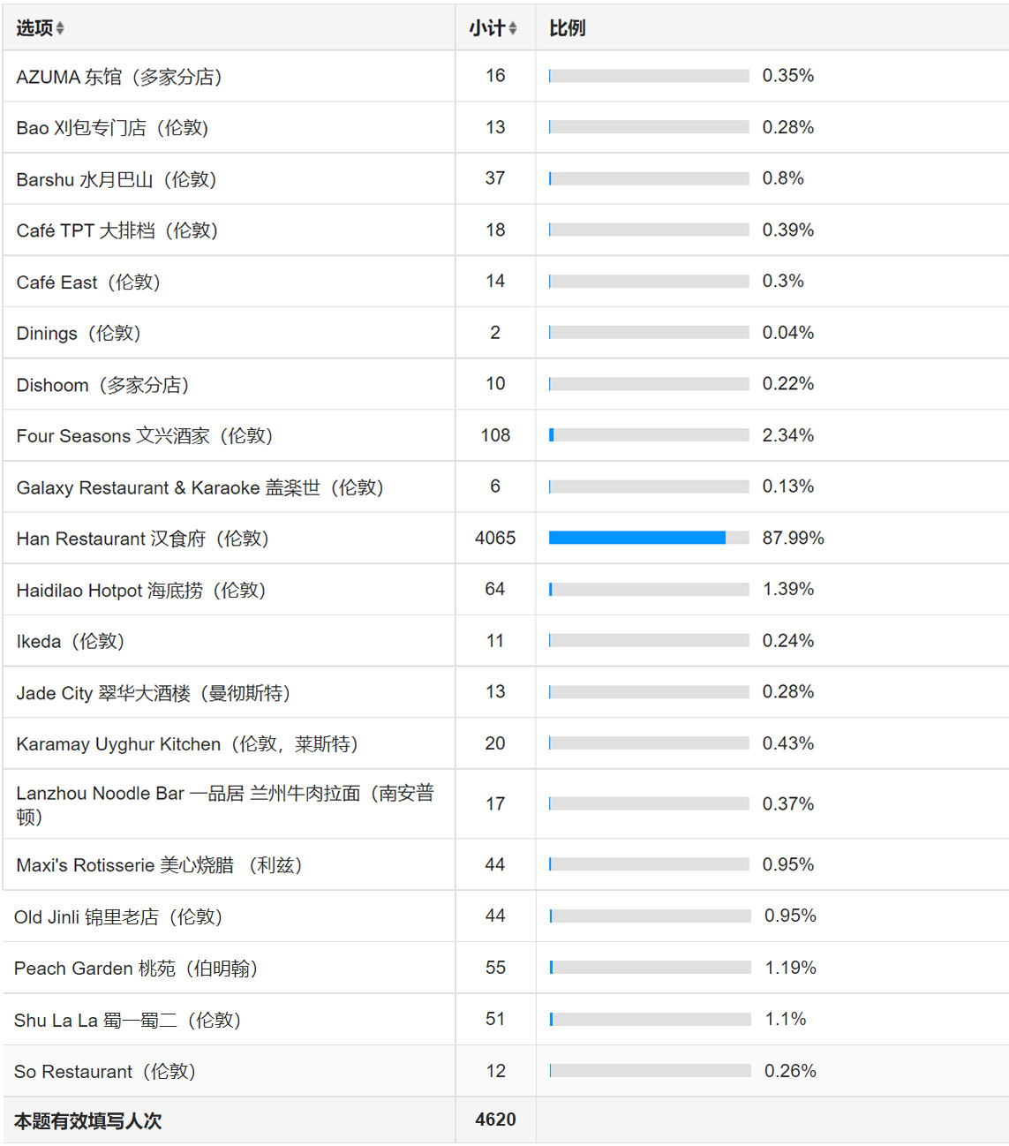Select the AZUMA 东馆 row label
Screen dimensions: 1009x1146
(x=119, y=77)
